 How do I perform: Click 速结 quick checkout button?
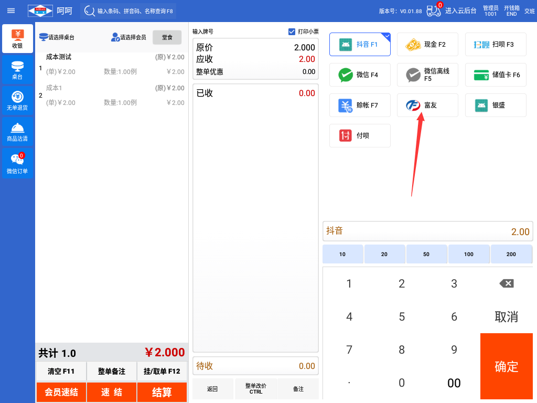[112, 392]
